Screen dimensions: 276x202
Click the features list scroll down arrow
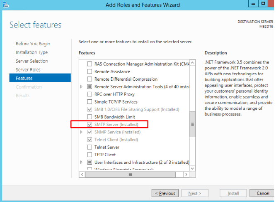point(192,168)
